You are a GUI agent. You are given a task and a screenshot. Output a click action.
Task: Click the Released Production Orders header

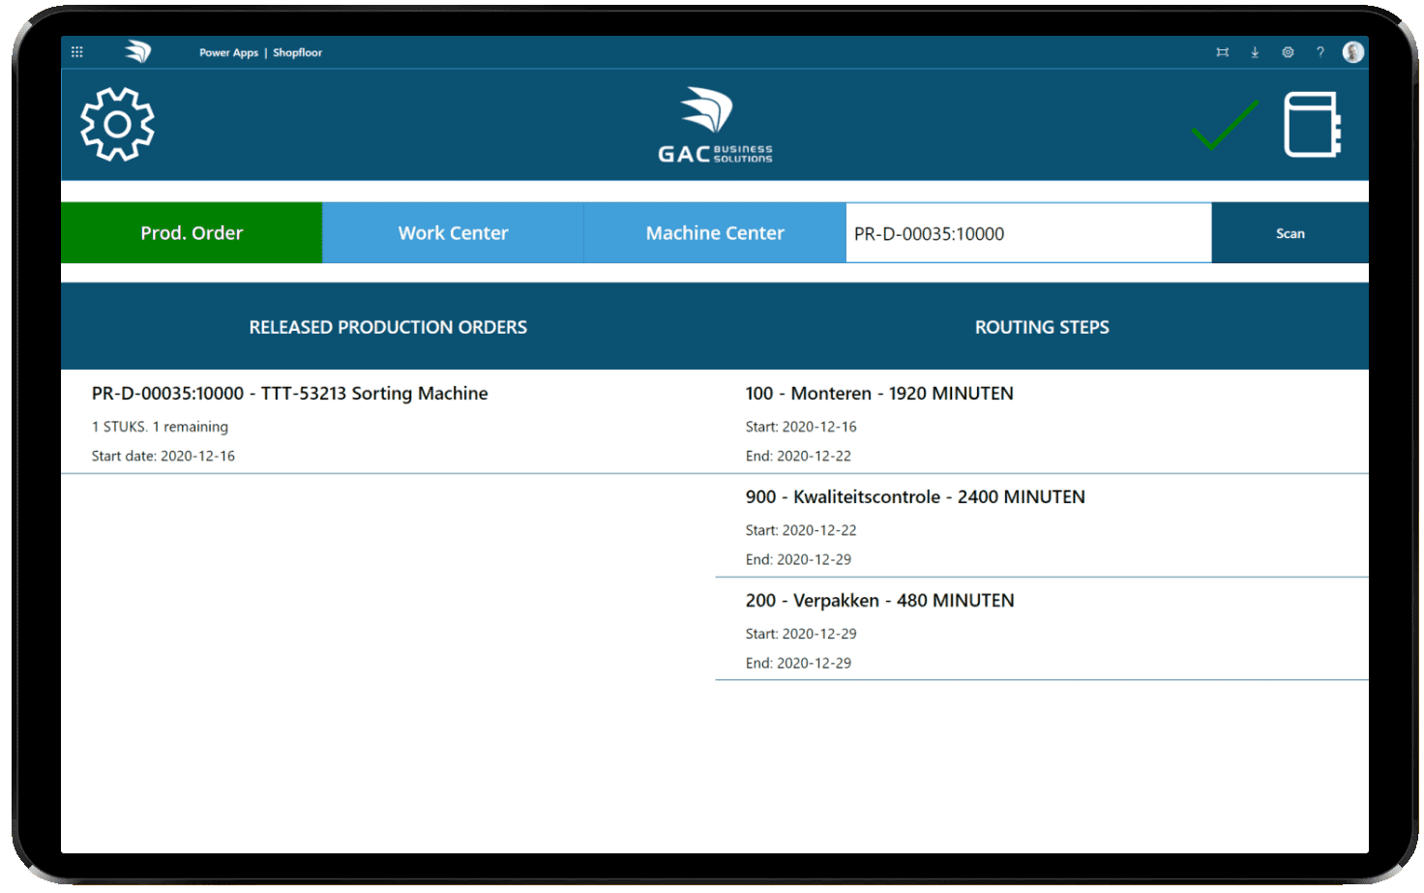pos(388,327)
